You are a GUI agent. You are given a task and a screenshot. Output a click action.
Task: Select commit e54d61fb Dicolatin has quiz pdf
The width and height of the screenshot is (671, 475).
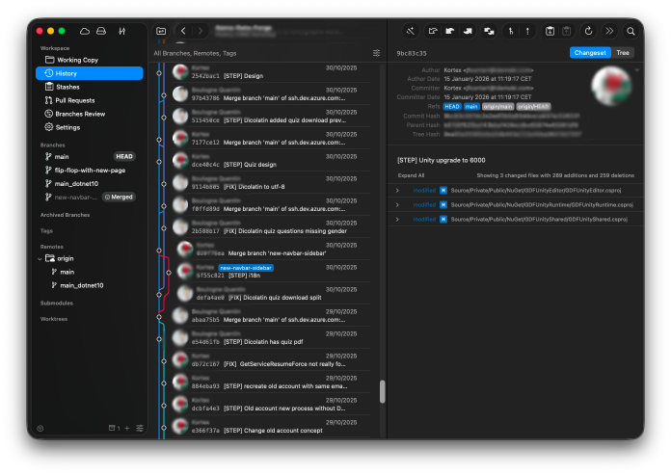(271, 338)
